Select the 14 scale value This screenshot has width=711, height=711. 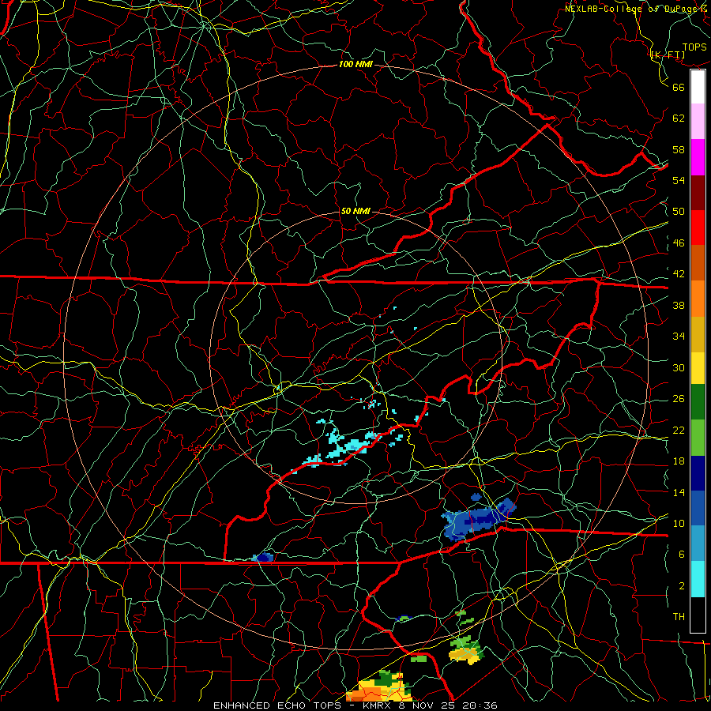tap(679, 492)
